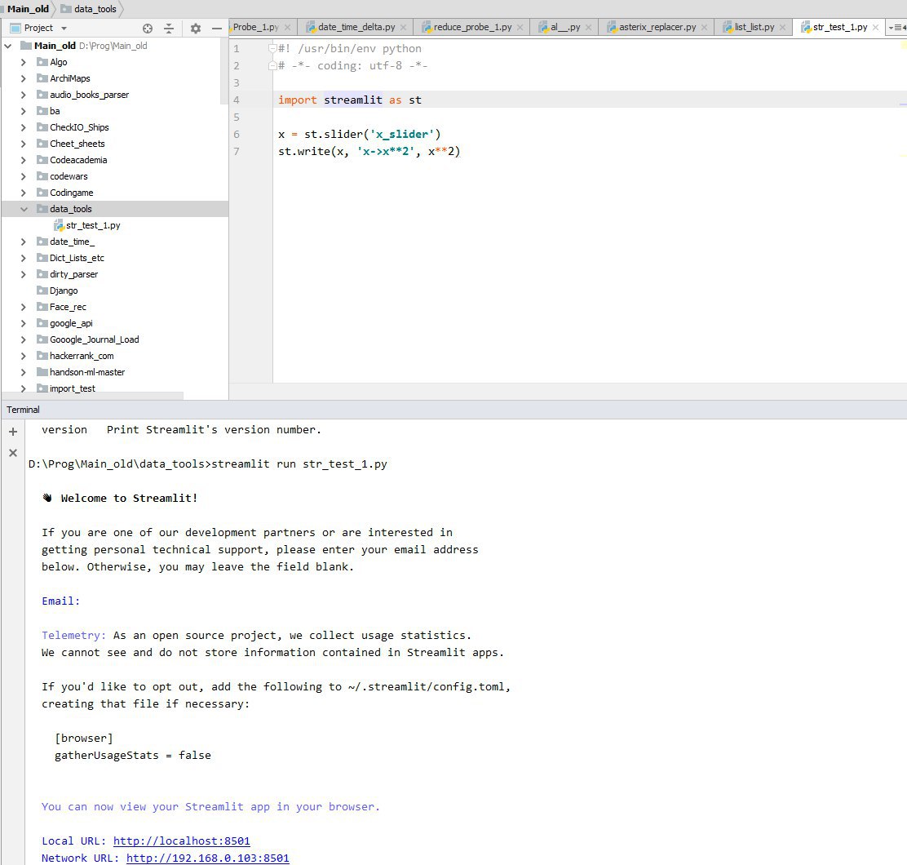Switch to asterix_replacer.py tab
This screenshot has width=907, height=865.
coord(657,27)
